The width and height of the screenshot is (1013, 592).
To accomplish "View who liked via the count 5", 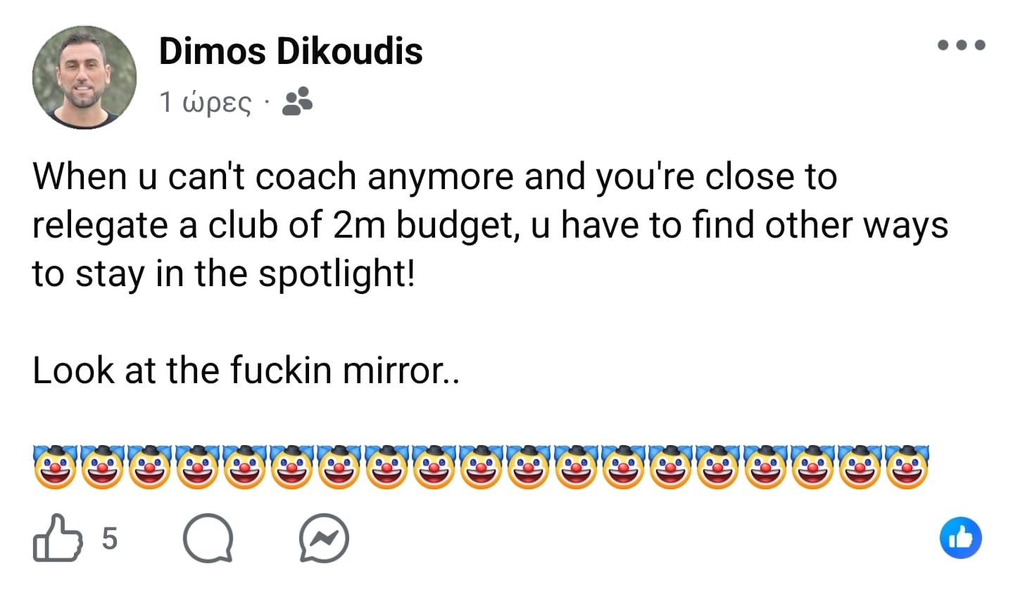I will click(x=109, y=539).
